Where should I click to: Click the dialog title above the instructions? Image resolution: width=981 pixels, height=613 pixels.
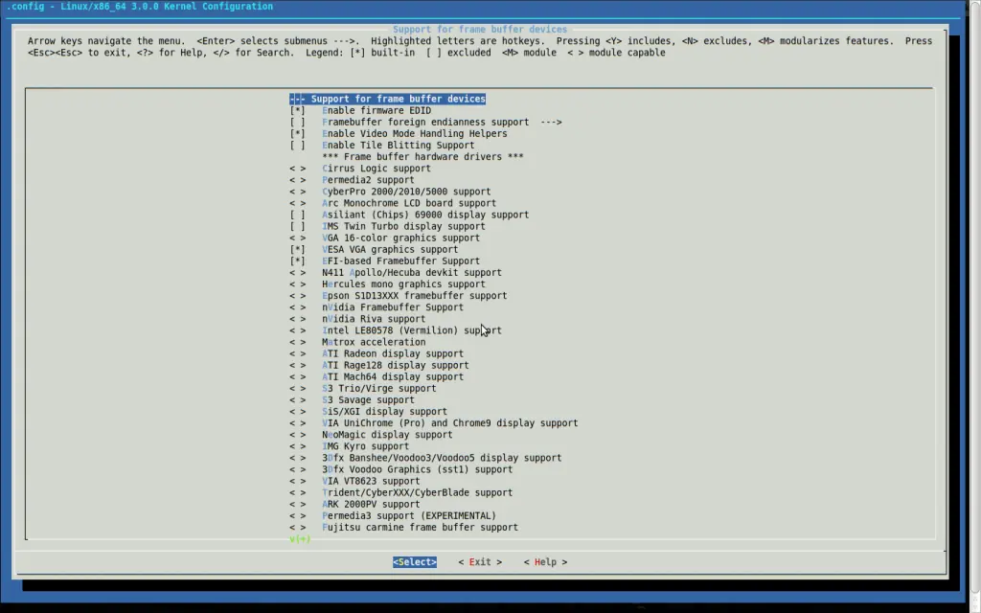tap(480, 30)
